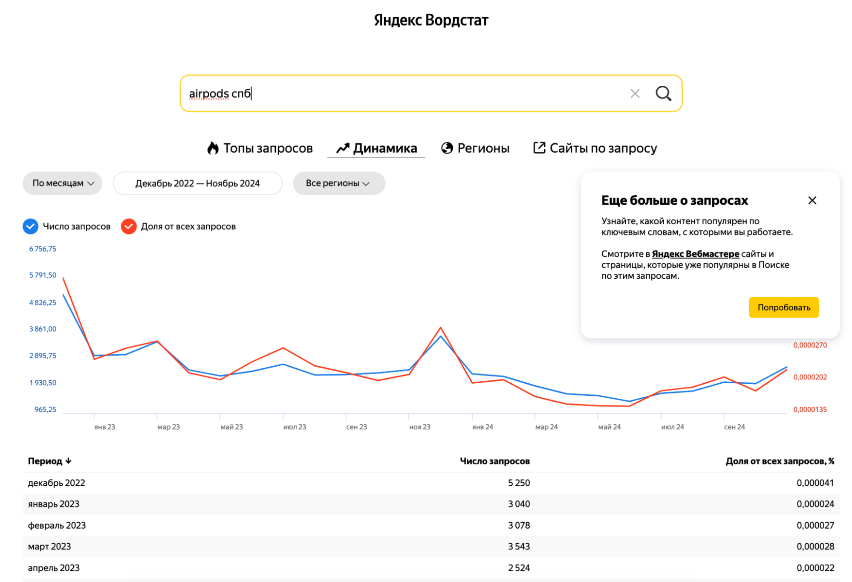Click the share value 0,000022
Image resolution: width=852 pixels, height=582 pixels.
815,568
